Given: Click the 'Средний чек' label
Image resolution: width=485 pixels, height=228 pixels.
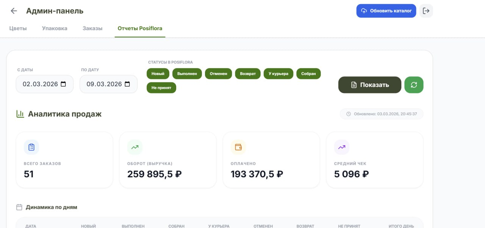Looking at the screenshot, I should 350,164.
